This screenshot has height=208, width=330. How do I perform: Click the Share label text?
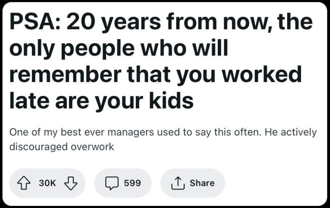202,183
